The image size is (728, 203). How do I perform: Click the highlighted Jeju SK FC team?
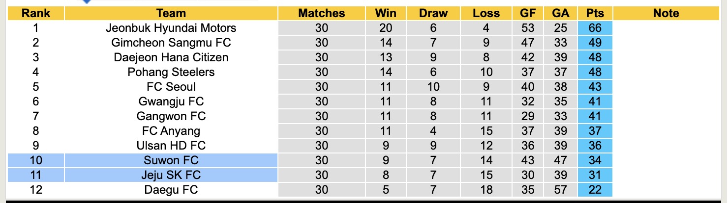tap(171, 175)
